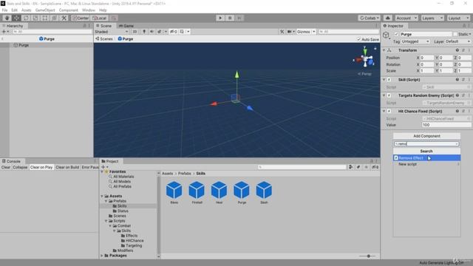Select the Scale tool
473x266 pixels.
pos(35,18)
